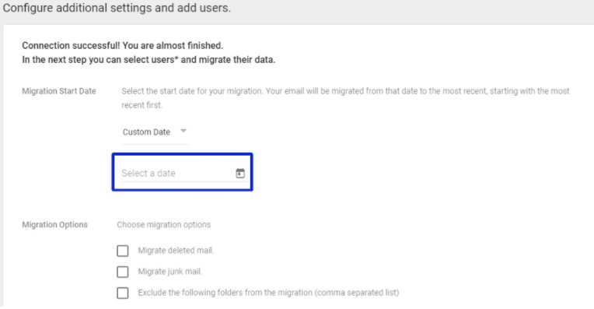Enable Migrate junk mail checkbox

[122, 272]
